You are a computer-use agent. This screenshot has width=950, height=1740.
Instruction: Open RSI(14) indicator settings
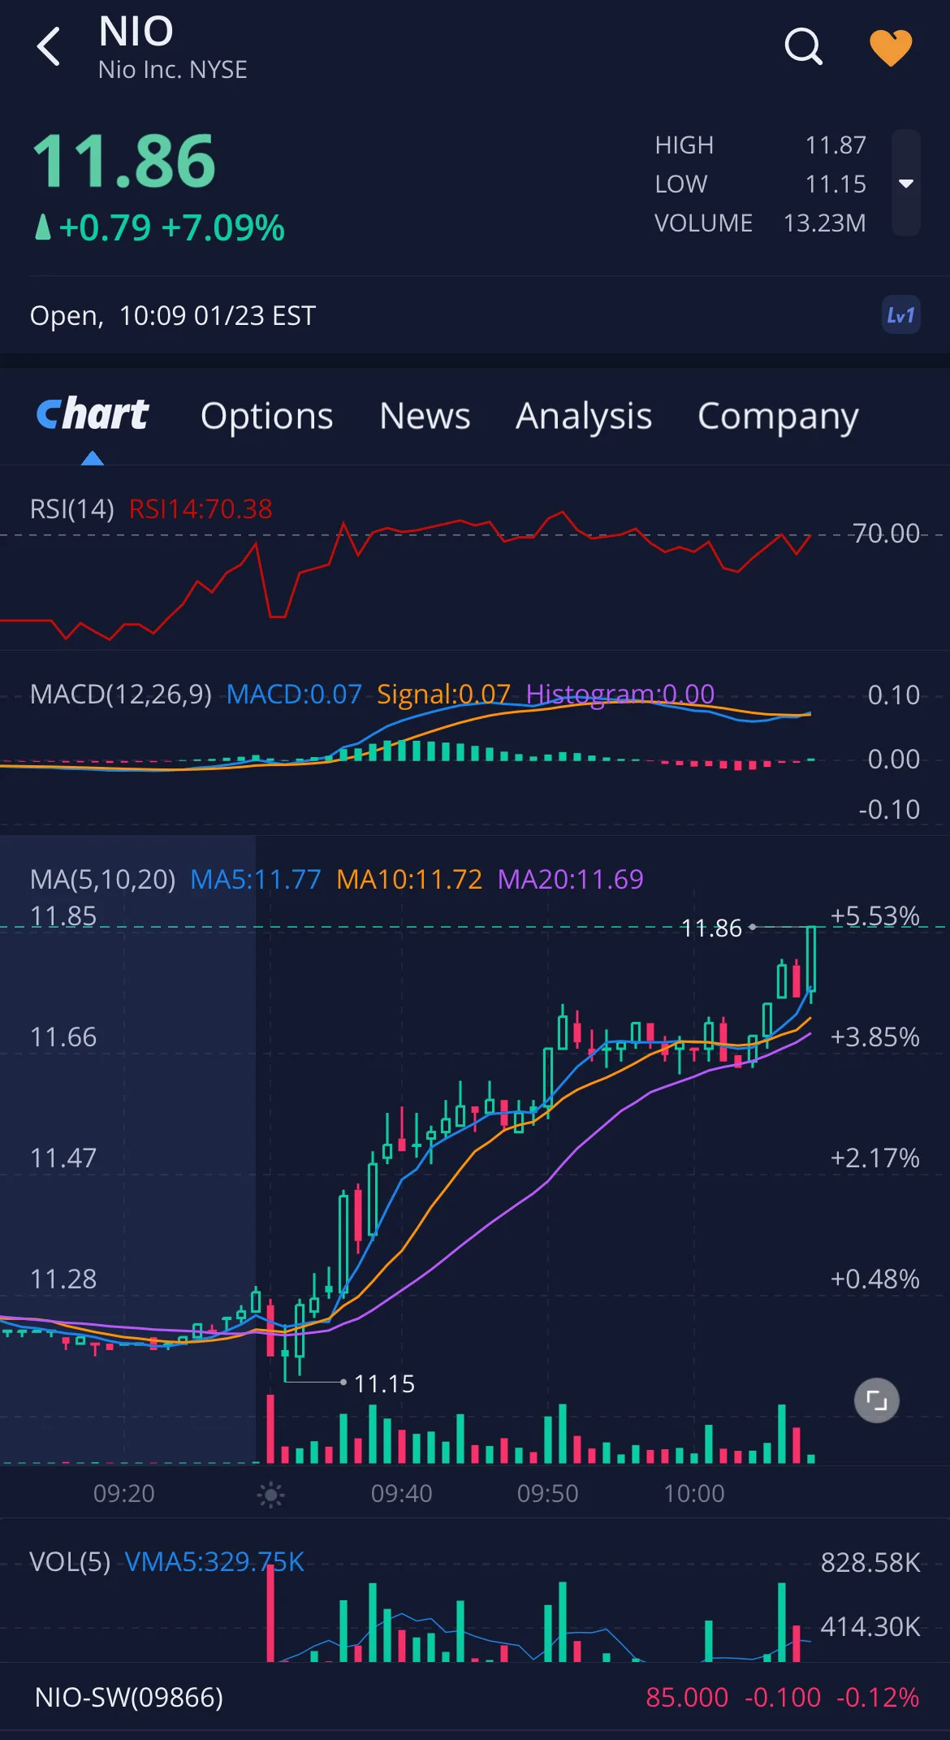71,509
